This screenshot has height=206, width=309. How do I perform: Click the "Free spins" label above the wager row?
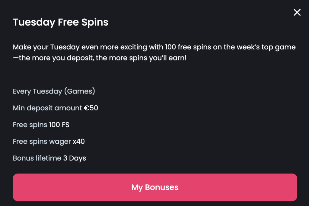(x=30, y=125)
